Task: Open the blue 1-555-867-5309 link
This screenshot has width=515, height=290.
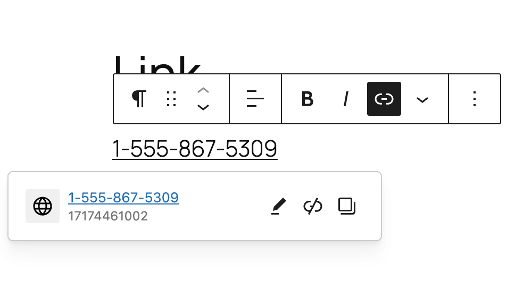Action: (123, 198)
